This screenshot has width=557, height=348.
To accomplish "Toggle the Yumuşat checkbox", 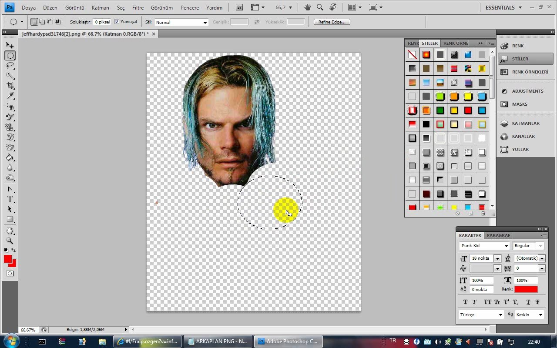I will pyautogui.click(x=117, y=22).
